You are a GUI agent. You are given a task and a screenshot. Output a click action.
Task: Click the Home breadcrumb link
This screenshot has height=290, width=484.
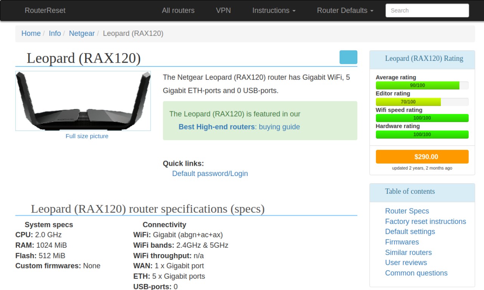click(x=31, y=33)
